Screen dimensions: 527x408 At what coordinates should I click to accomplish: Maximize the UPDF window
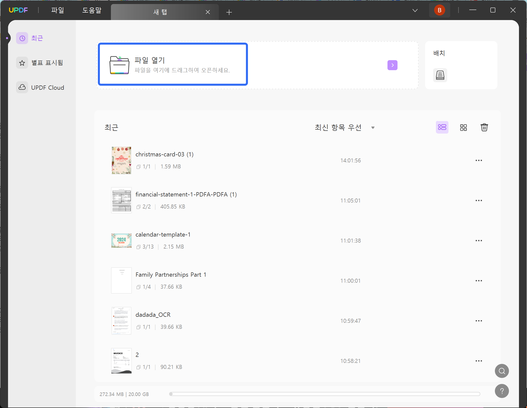[493, 10]
